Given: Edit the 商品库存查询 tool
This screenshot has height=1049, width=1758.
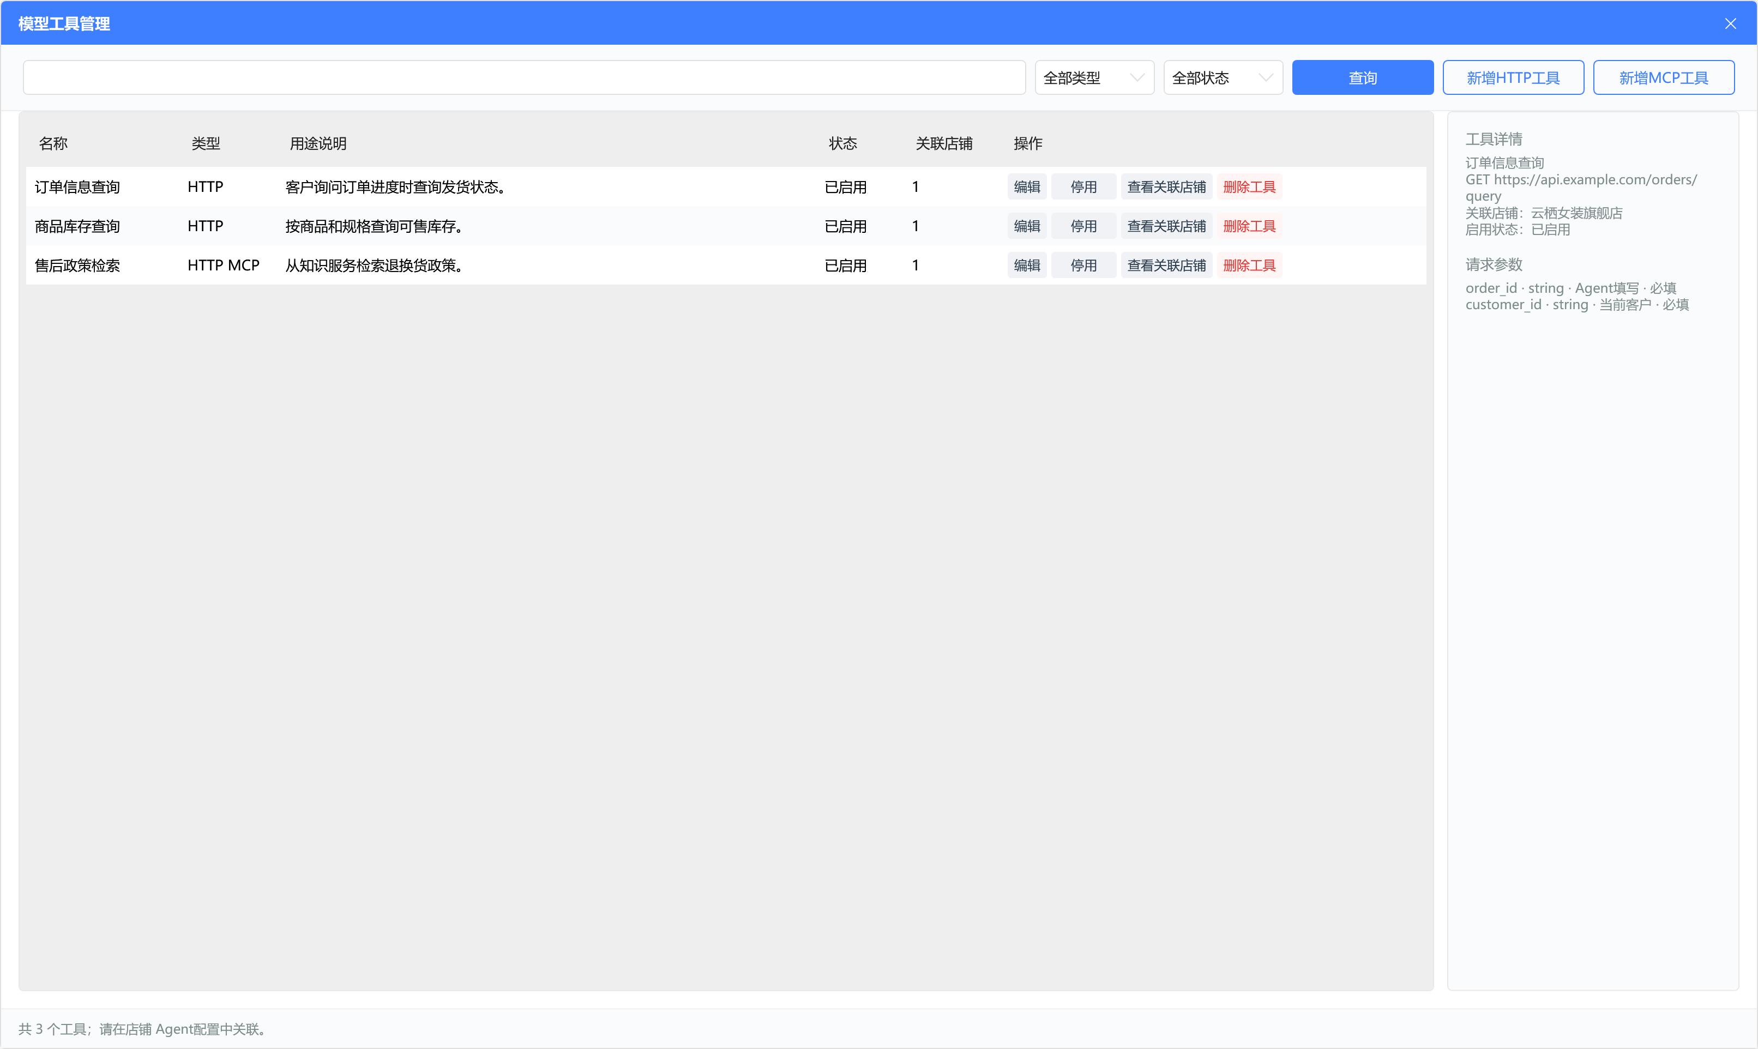Looking at the screenshot, I should coord(1026,226).
